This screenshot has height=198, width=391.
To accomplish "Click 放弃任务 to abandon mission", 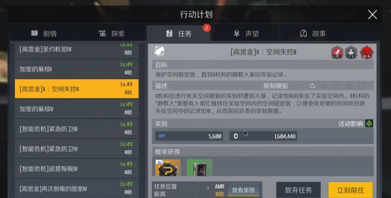I will click(x=299, y=190).
